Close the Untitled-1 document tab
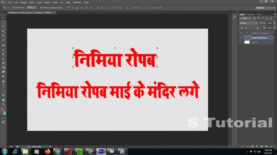 [x=55, y=12]
